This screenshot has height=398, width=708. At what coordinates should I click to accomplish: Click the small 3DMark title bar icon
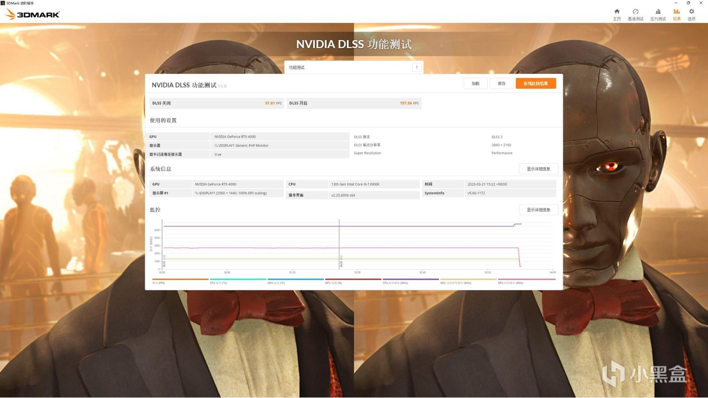pyautogui.click(x=3, y=3)
